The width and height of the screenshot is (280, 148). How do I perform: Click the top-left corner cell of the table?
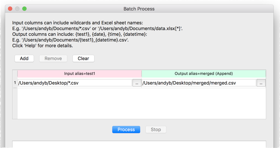15,73
